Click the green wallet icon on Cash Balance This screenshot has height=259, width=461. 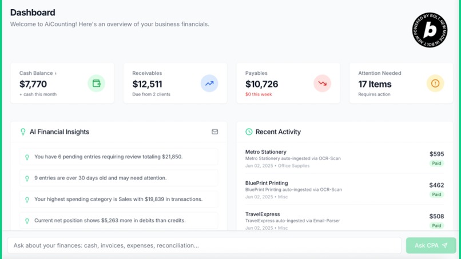(x=97, y=83)
